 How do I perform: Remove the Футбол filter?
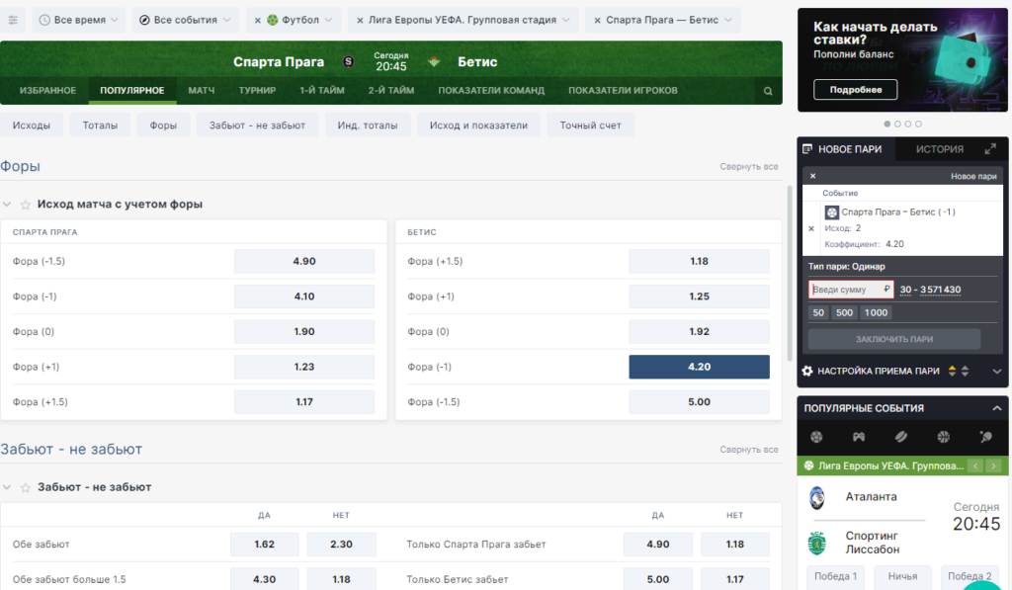click(258, 20)
